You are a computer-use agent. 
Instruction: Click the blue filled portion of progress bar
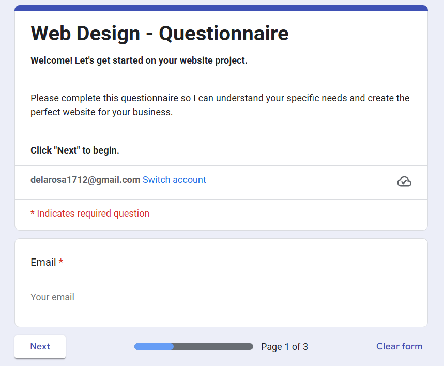[154, 347]
